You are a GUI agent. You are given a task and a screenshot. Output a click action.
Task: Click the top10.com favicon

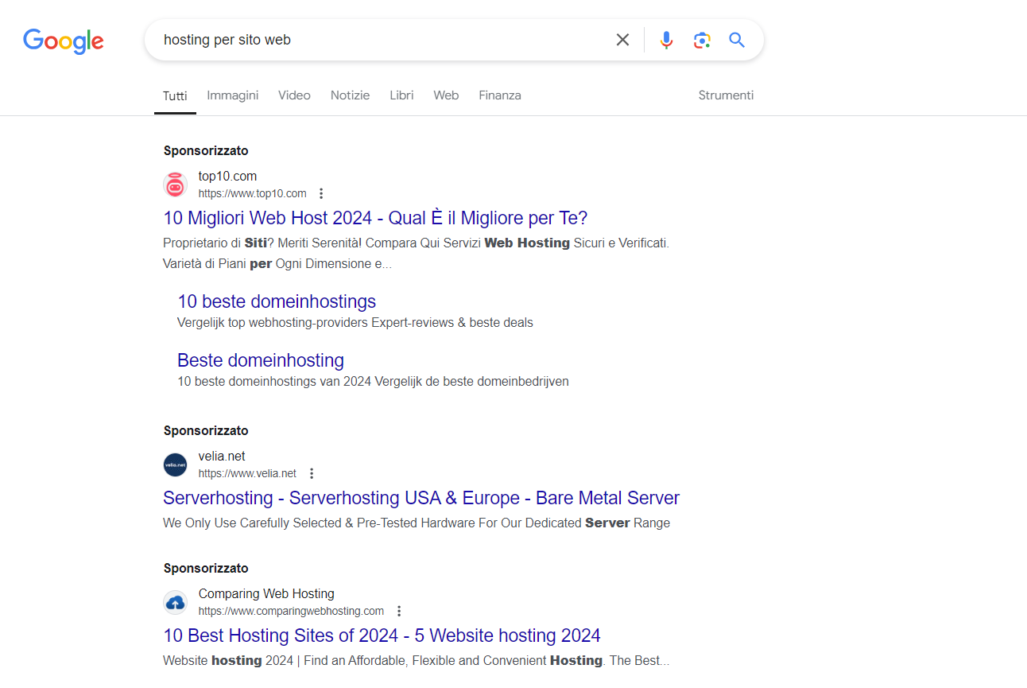tap(175, 185)
